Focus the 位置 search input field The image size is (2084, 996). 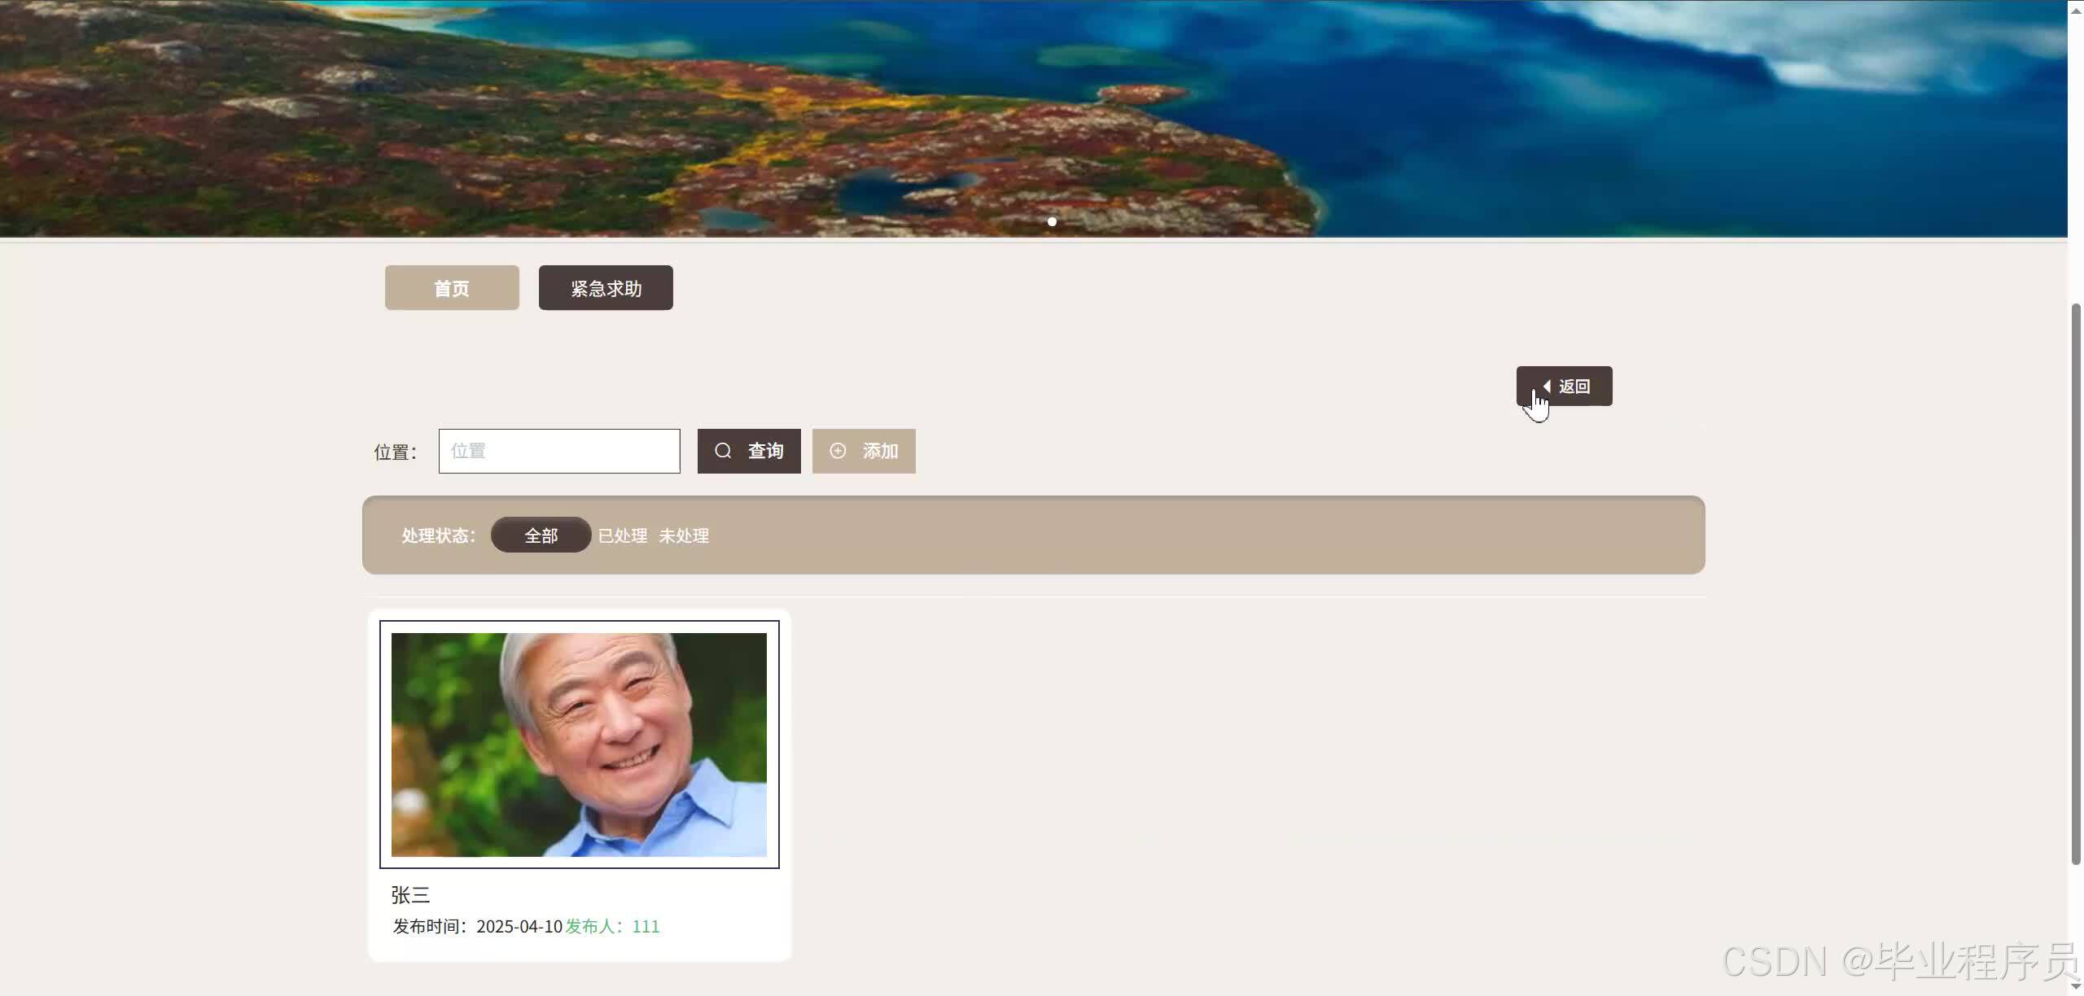coord(559,451)
